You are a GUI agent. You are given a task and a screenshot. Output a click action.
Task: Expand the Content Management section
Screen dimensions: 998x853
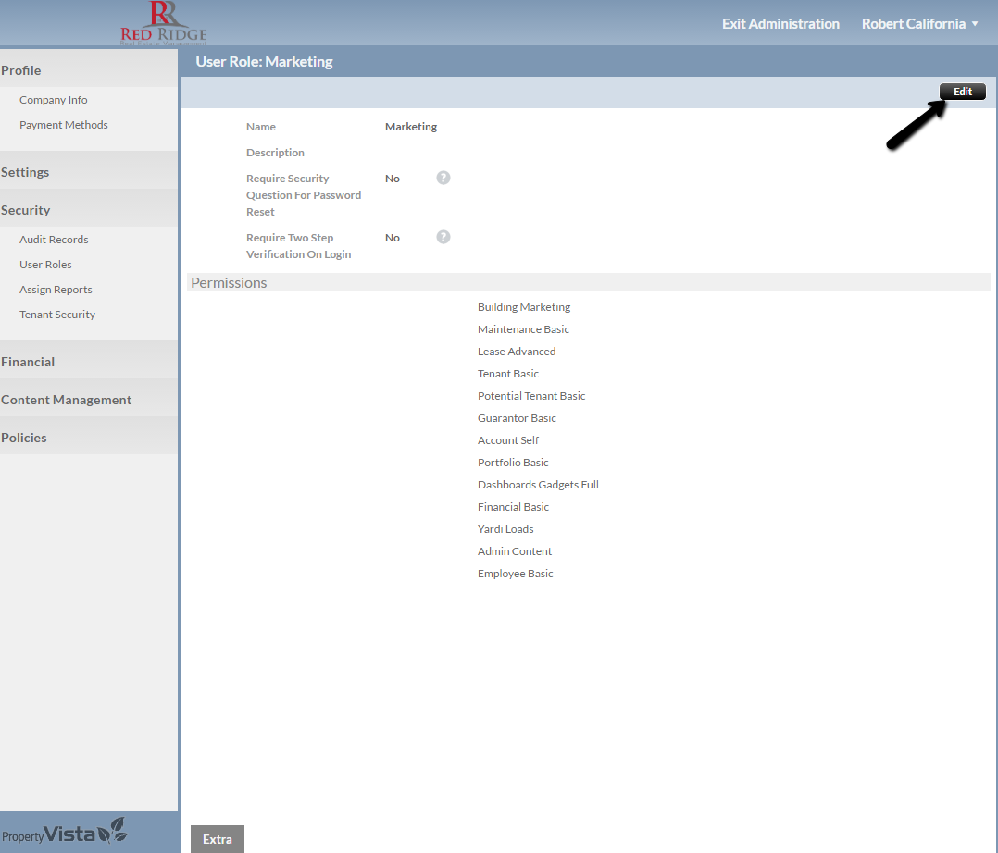coord(66,400)
